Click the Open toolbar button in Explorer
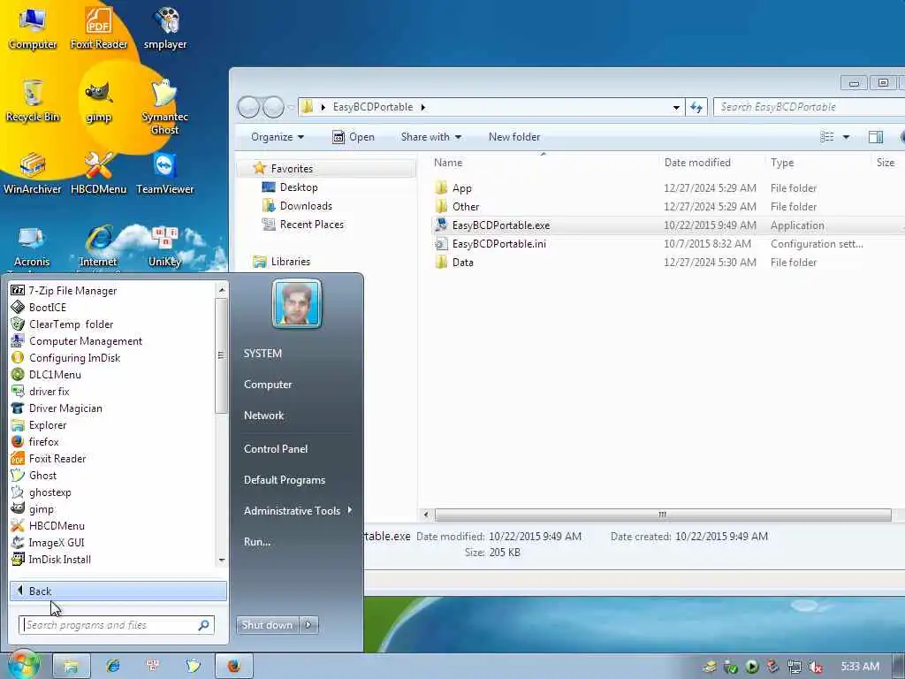 [354, 137]
